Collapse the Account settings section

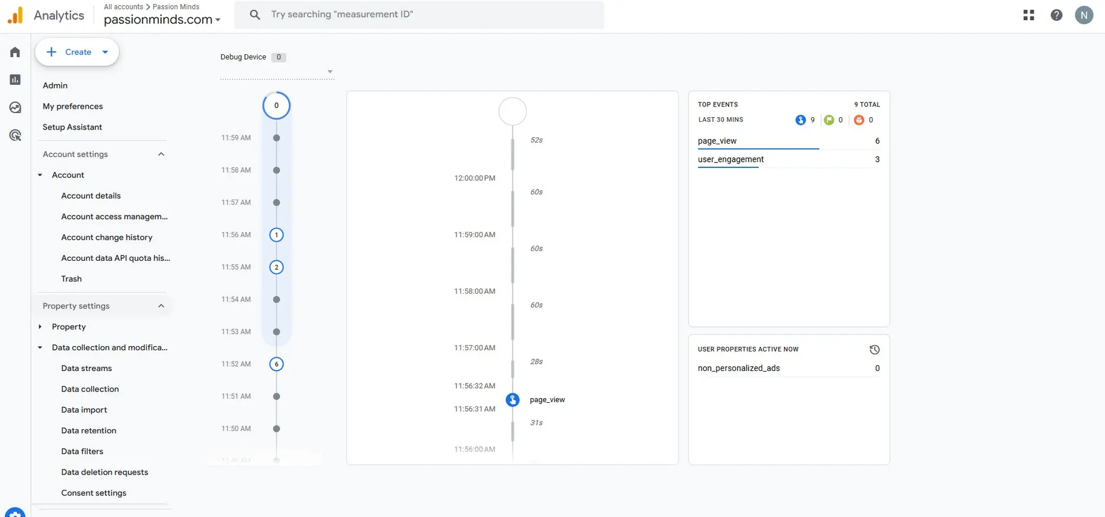click(161, 154)
